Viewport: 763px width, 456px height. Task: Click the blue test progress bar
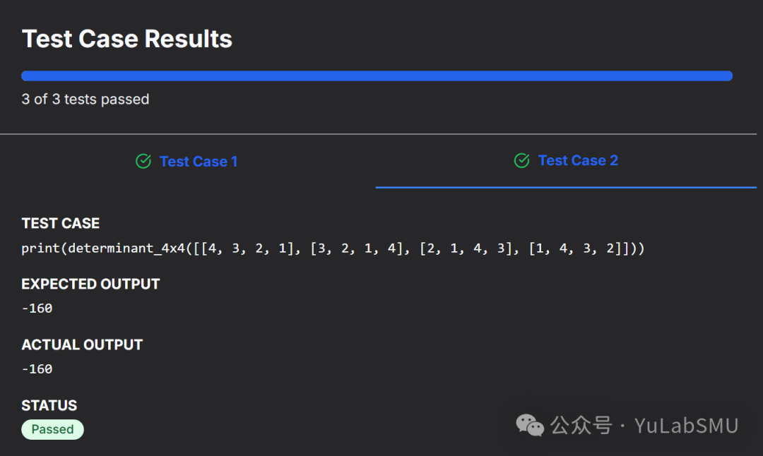(x=377, y=76)
